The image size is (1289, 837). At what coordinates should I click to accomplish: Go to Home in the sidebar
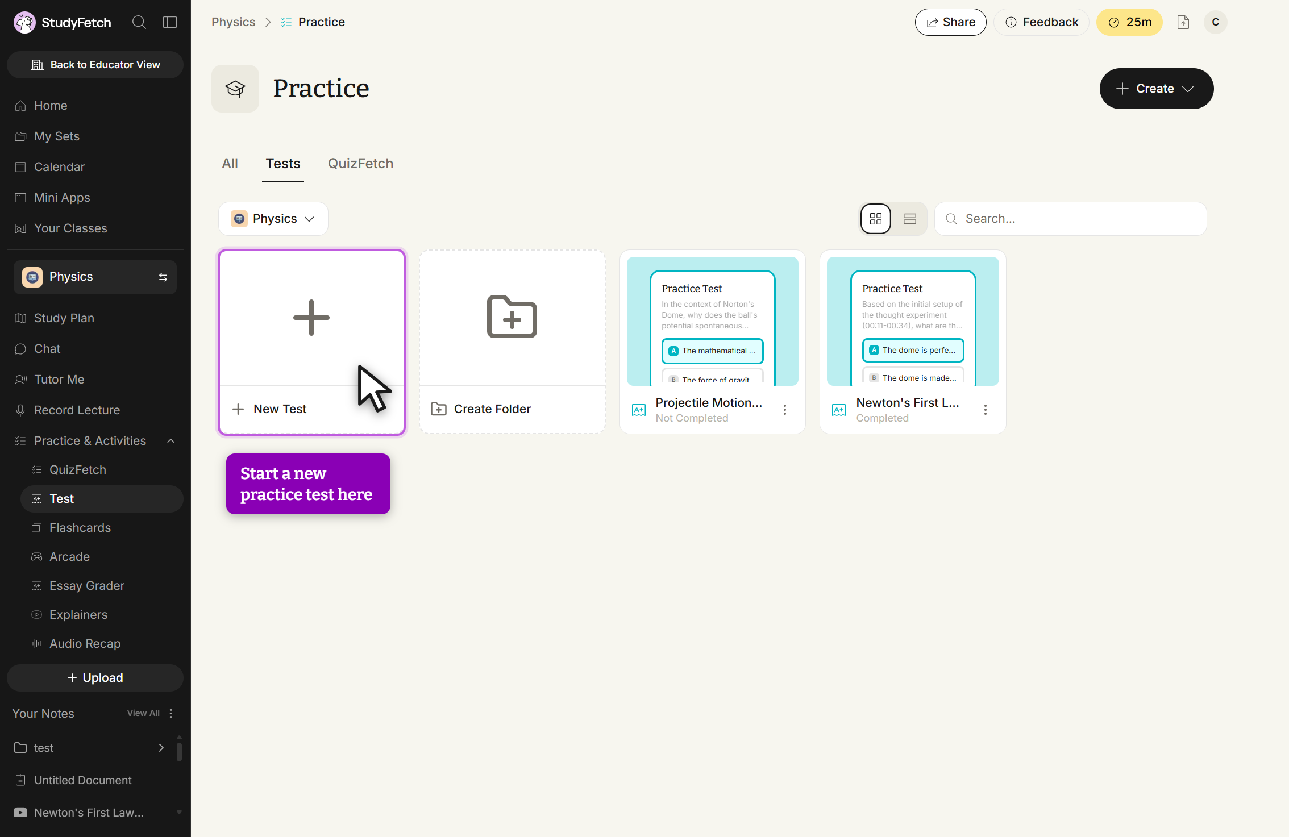click(x=95, y=105)
